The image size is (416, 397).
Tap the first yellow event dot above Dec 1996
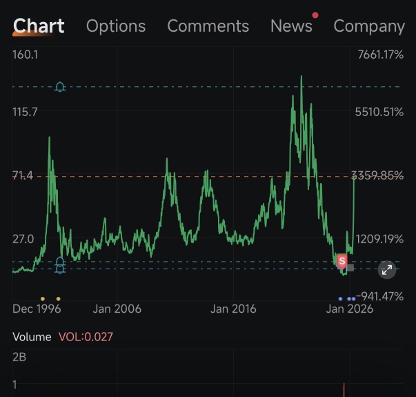pos(43,299)
